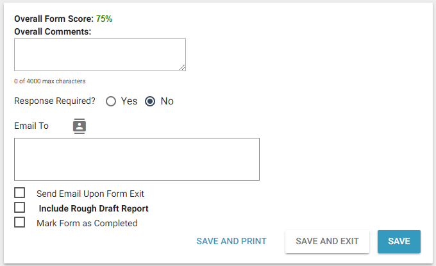Click the 0 of 4000 max characters counter
This screenshot has width=436, height=266.
pos(50,81)
